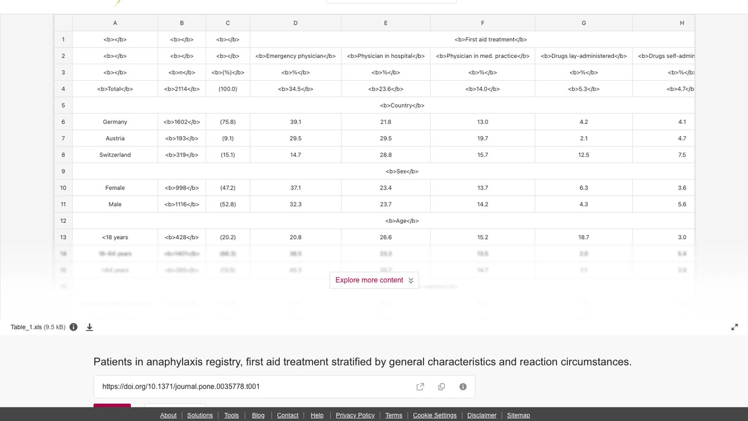
Task: Select column D header
Action: tap(296, 23)
